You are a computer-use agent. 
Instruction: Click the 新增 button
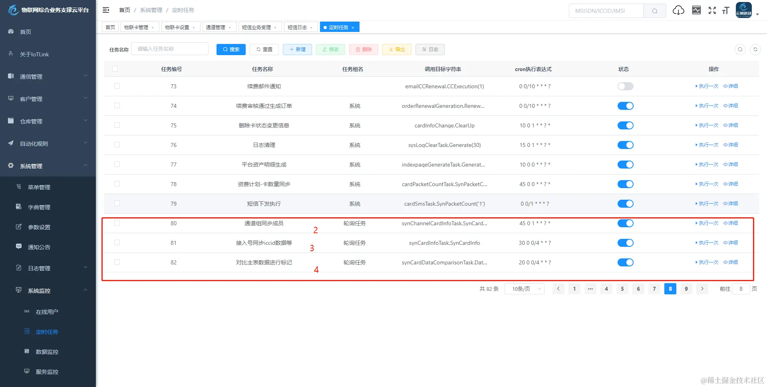click(297, 50)
